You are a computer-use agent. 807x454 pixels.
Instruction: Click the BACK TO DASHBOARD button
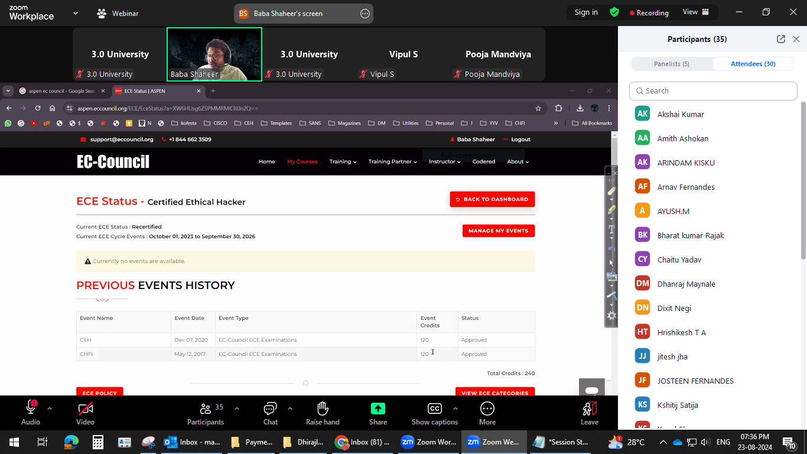coord(492,199)
